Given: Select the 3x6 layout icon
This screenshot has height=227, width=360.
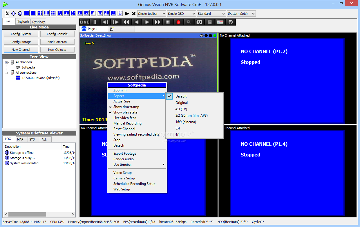Looking at the screenshot, I should 113,13.
